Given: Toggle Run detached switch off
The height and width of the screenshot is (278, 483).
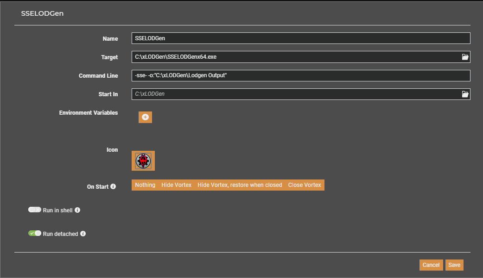Looking at the screenshot, I should (x=34, y=234).
